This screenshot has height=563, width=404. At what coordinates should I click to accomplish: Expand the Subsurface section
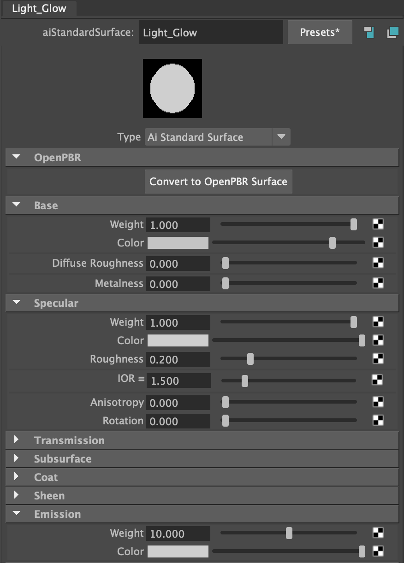17,458
